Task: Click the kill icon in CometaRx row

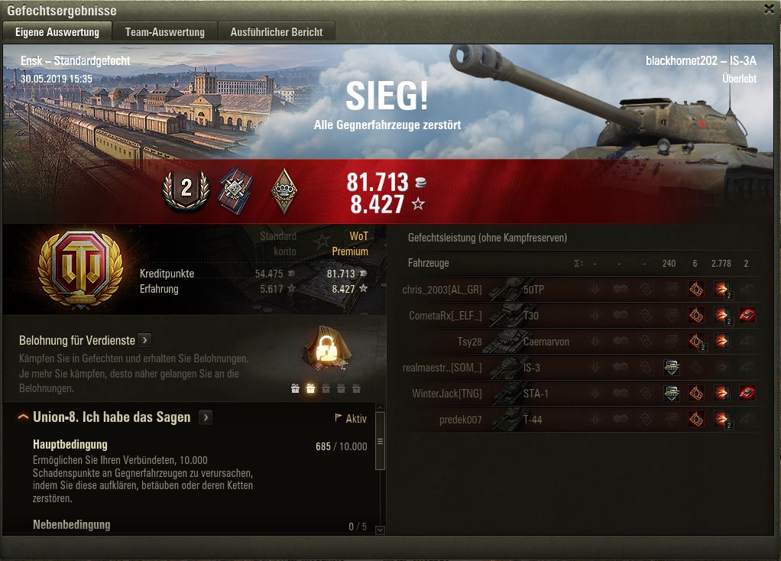Action: pyautogui.click(x=747, y=316)
